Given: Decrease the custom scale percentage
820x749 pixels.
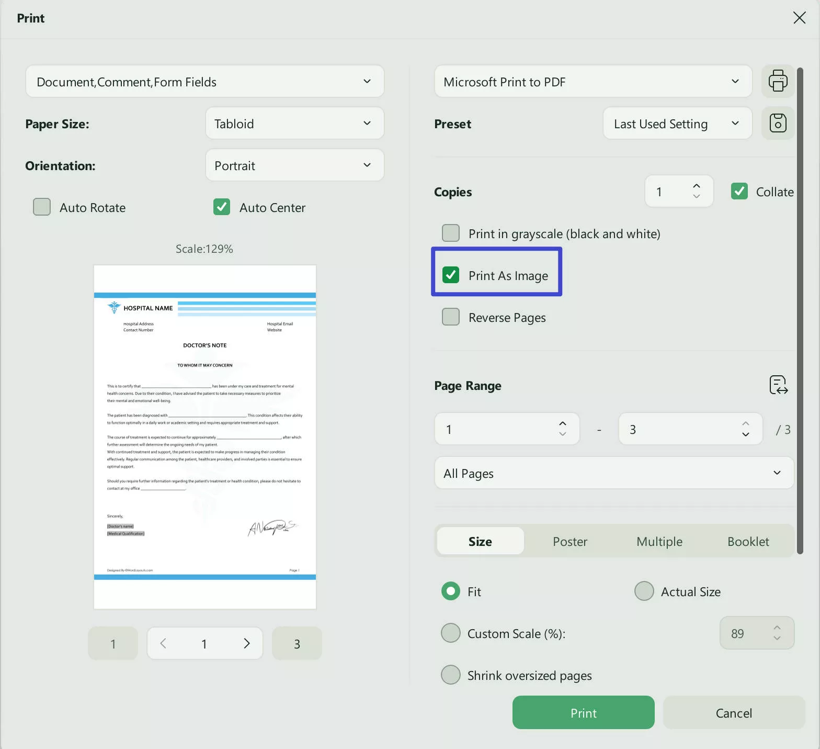Looking at the screenshot, I should (777, 638).
